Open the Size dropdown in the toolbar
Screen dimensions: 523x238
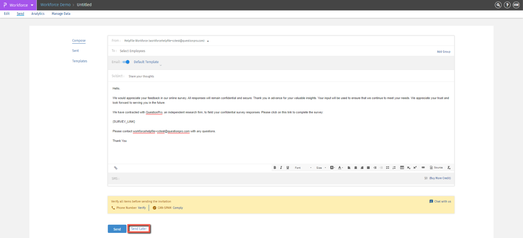pyautogui.click(x=321, y=167)
